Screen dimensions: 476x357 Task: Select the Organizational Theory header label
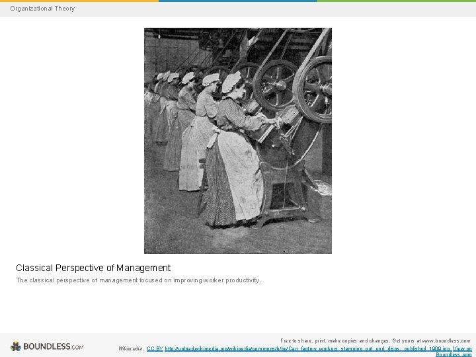coord(42,9)
